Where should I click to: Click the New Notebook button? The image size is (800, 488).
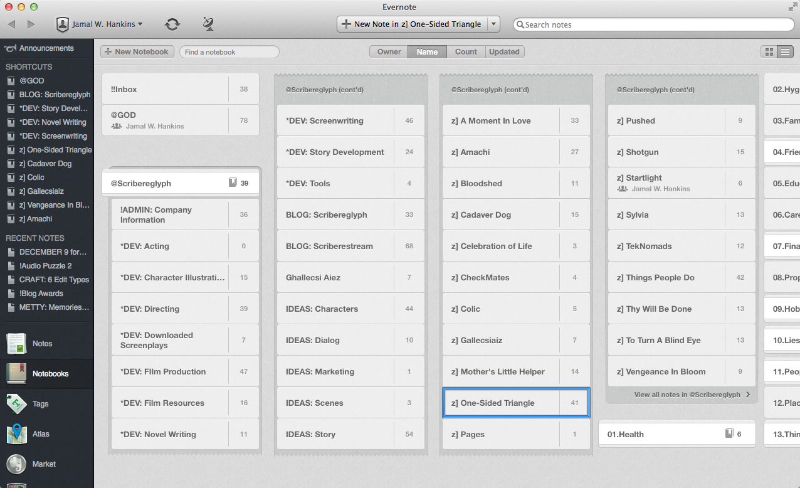coord(137,52)
